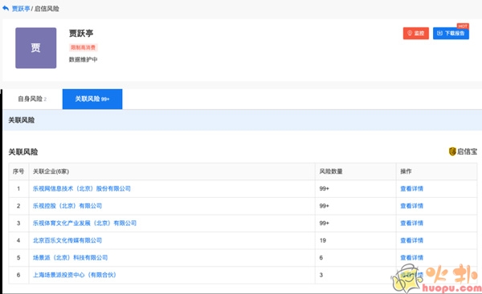The height and width of the screenshot is (294, 482).
Task: Click the red 监控 button
Action: 415,33
